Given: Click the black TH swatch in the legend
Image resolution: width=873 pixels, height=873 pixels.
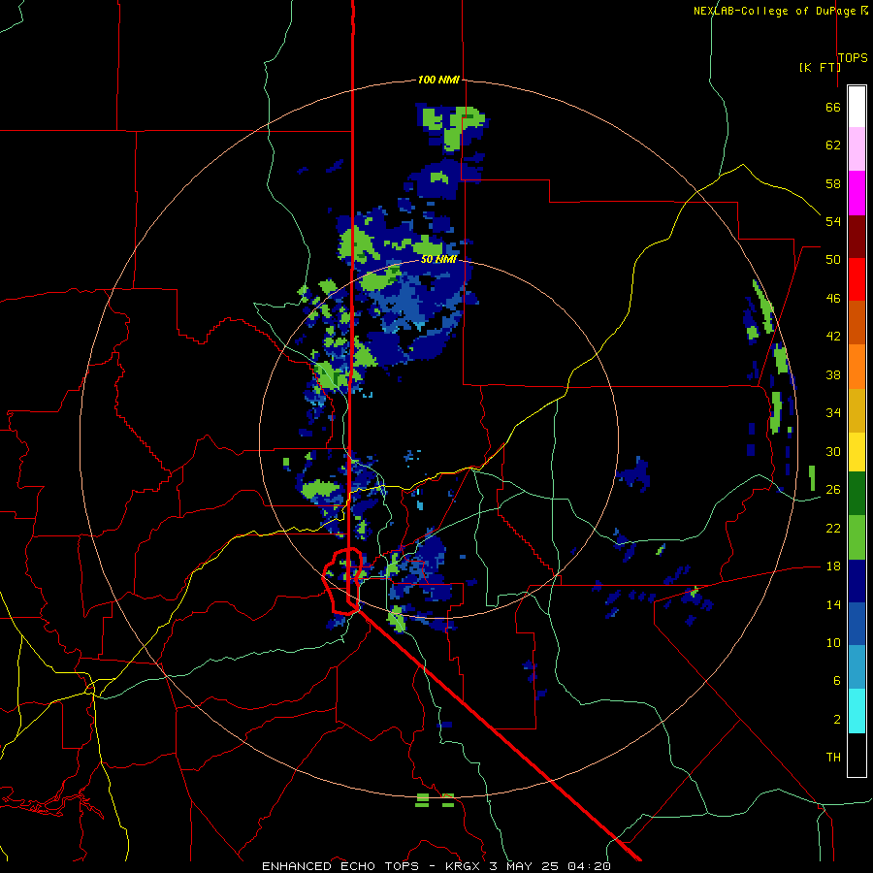Looking at the screenshot, I should coord(857,755).
